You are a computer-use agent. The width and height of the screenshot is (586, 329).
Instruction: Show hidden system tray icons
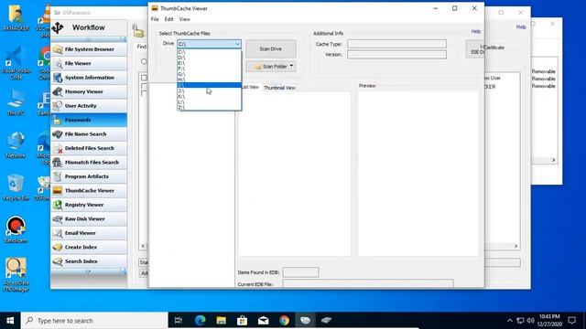click(x=509, y=321)
